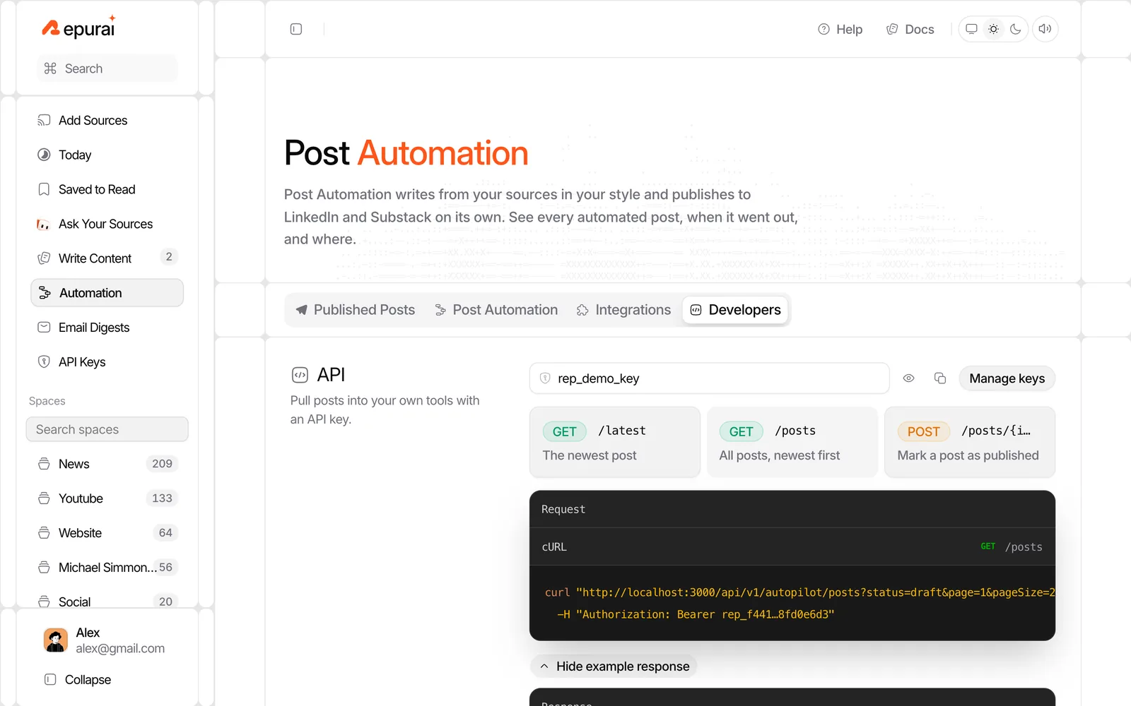Copy the API key
Screen dimensions: 1131x706
tap(940, 378)
